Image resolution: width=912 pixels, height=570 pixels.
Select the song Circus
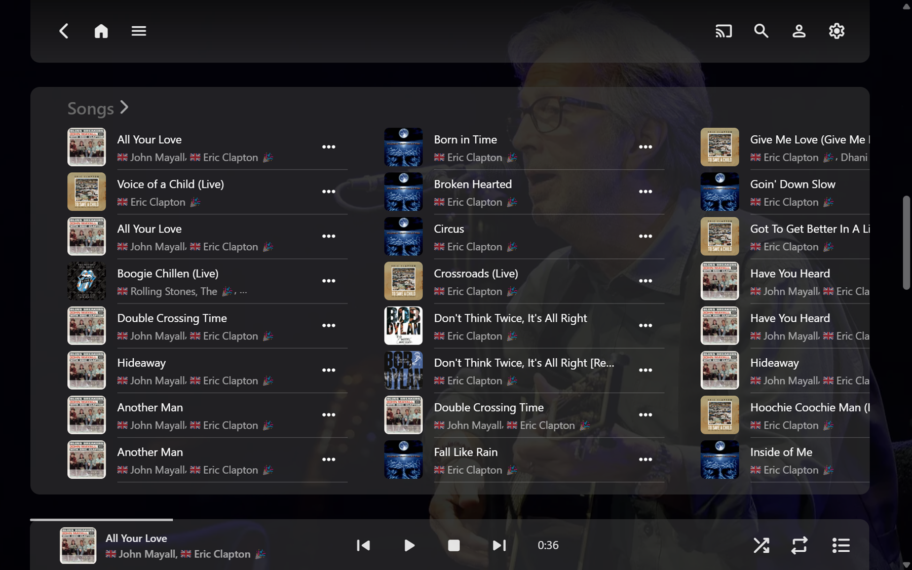(x=449, y=229)
